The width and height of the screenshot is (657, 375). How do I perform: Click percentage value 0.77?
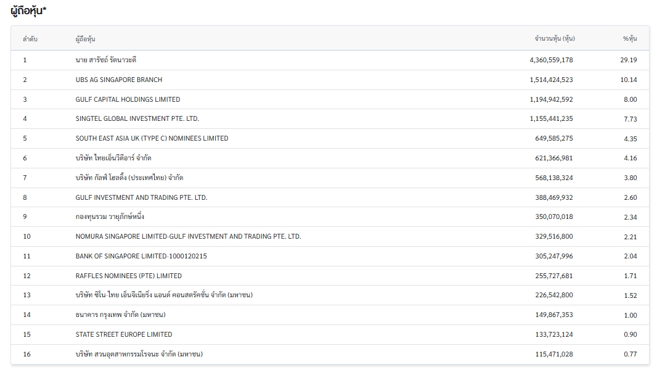(630, 355)
